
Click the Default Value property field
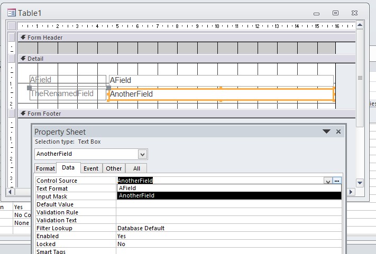229,204
